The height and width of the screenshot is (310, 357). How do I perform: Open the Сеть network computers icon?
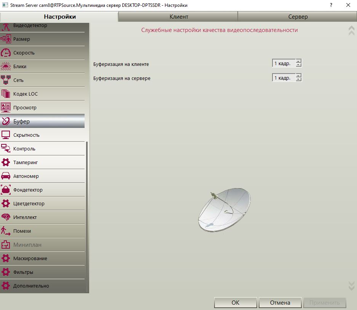click(6, 80)
